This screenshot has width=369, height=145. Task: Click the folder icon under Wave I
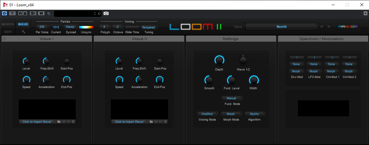point(59,122)
